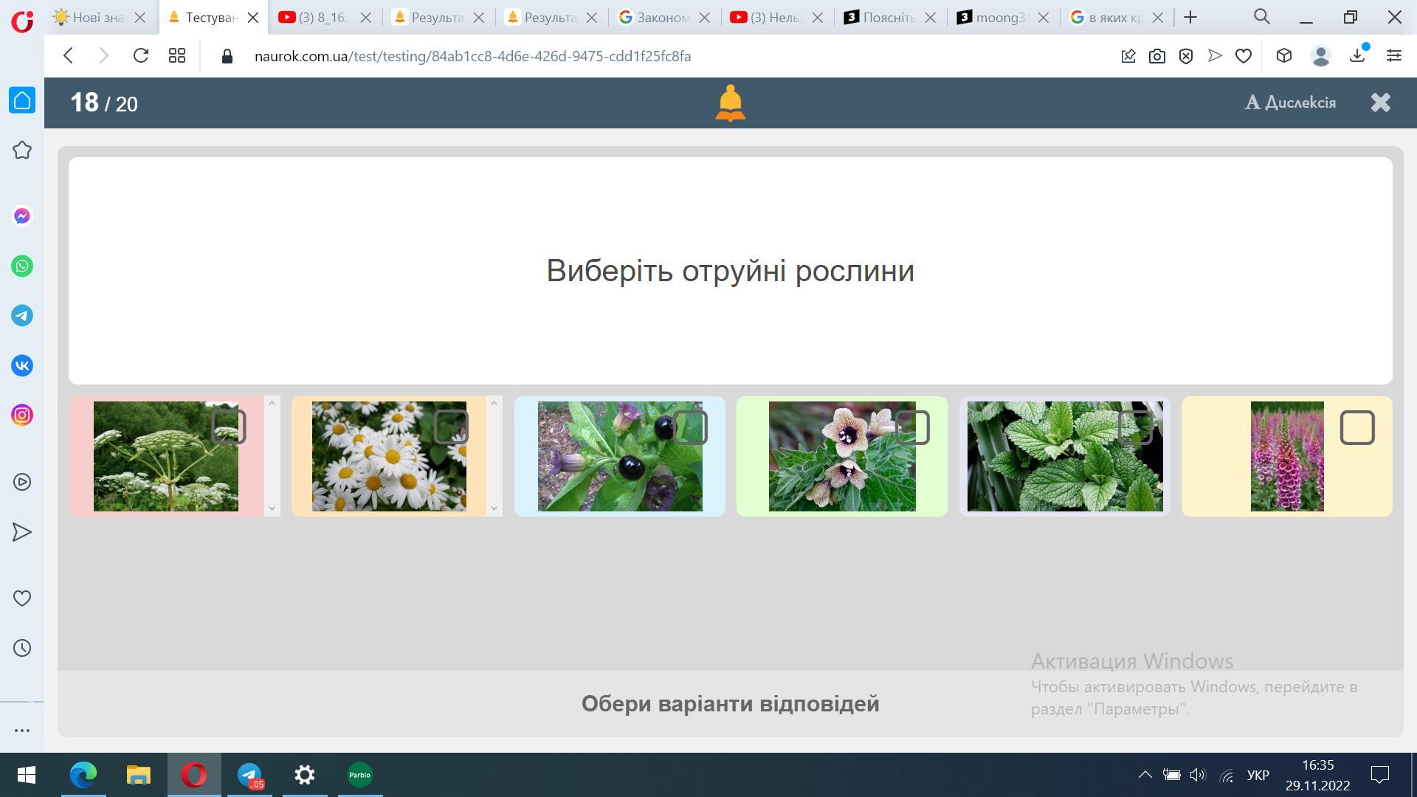This screenshot has height=797, width=1417.
Task: Open volume control in tray
Action: 1198,775
